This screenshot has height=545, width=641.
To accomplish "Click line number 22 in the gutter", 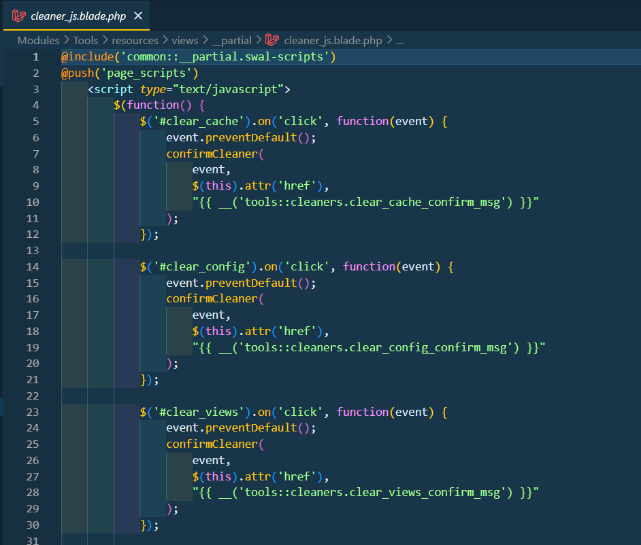I will 33,396.
